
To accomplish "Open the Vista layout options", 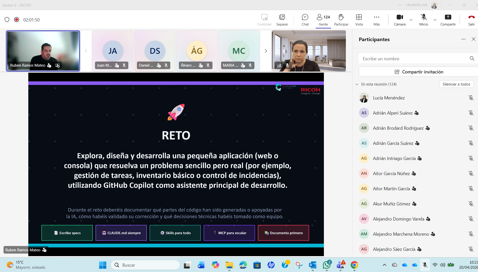I will click(359, 20).
